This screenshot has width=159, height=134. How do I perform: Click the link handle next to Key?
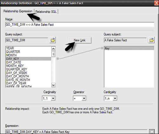tap(102, 48)
